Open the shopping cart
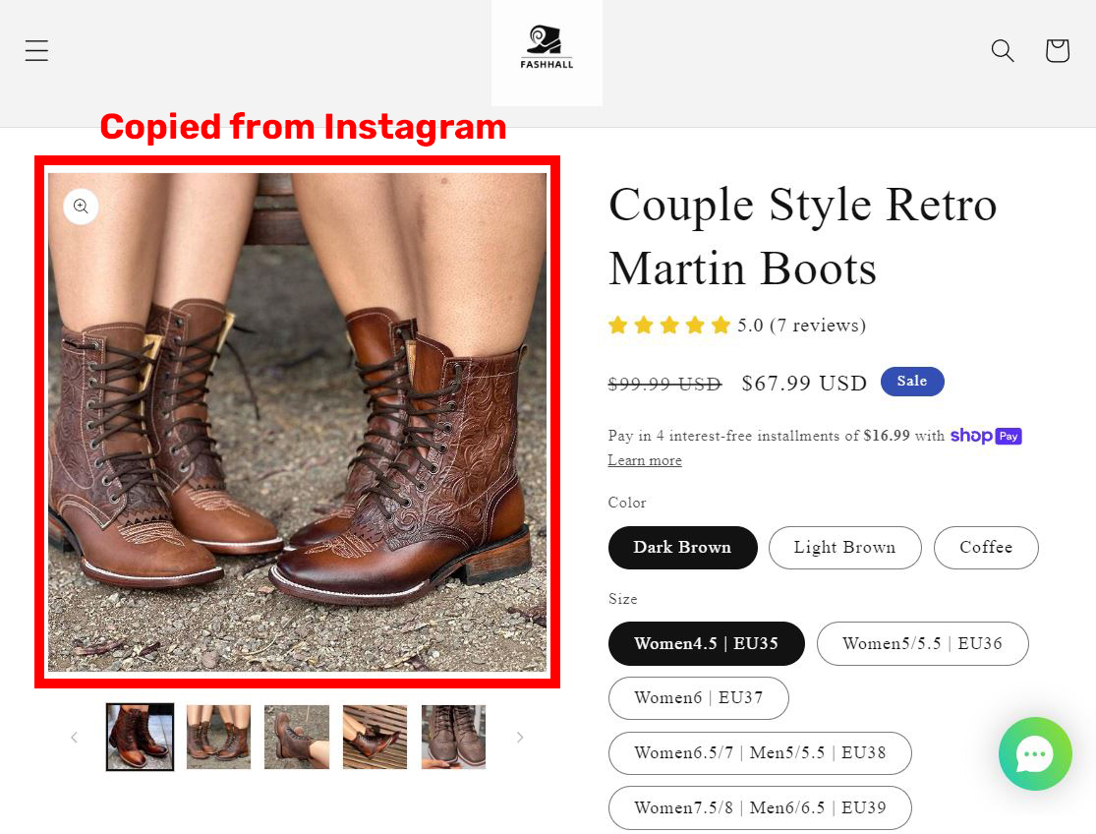1096x834 pixels. click(x=1057, y=50)
